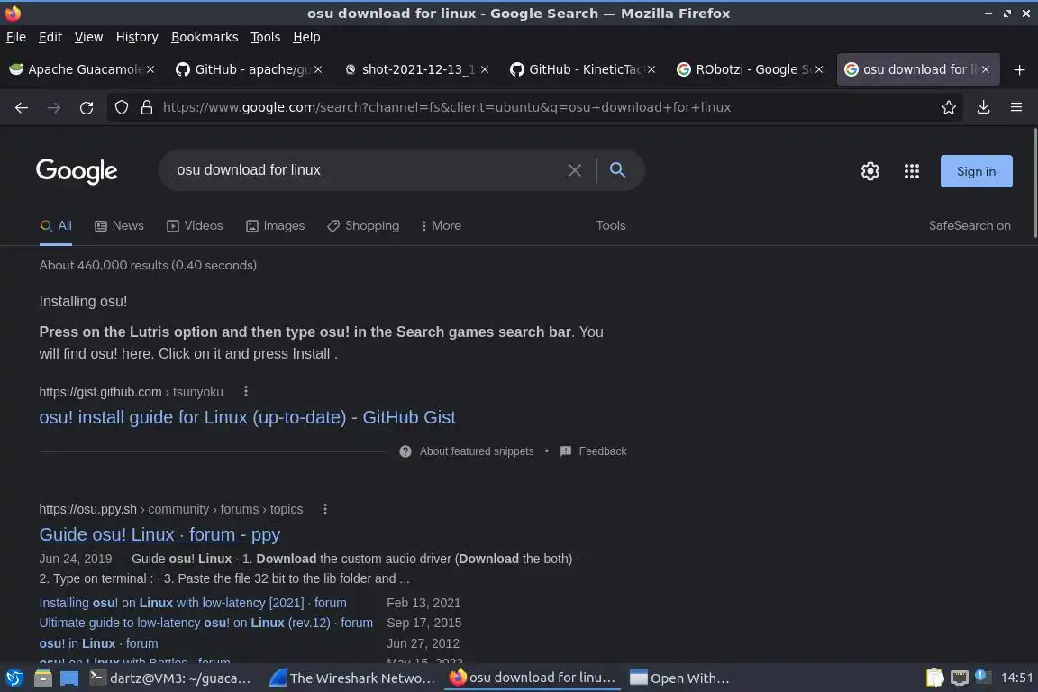Click the show desktop taskbar icon
This screenshot has height=692, width=1038.
[x=68, y=678]
